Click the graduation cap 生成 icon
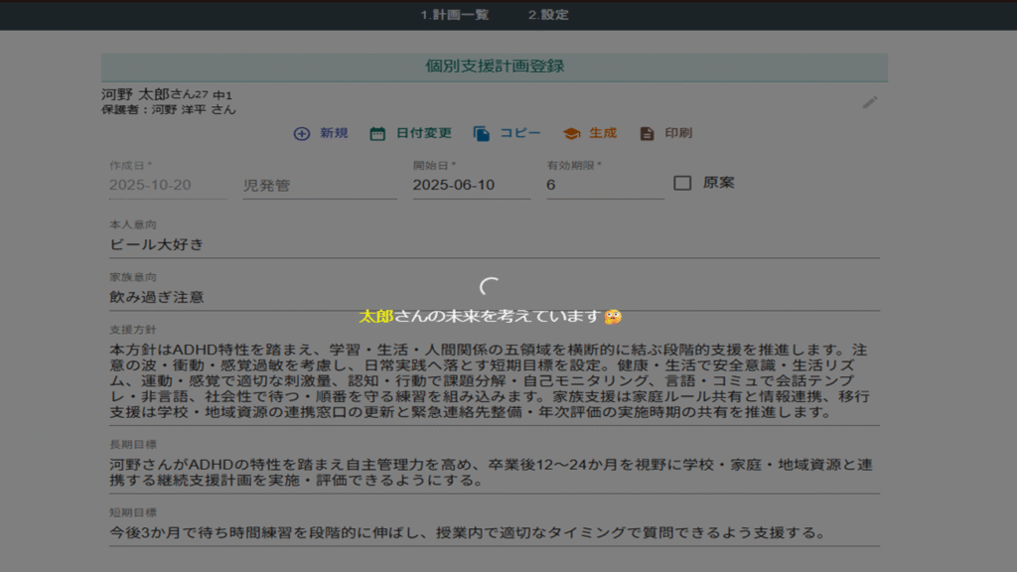 coord(571,133)
